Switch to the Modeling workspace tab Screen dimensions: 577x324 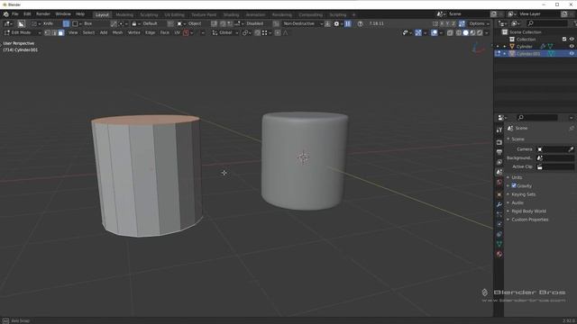click(124, 14)
